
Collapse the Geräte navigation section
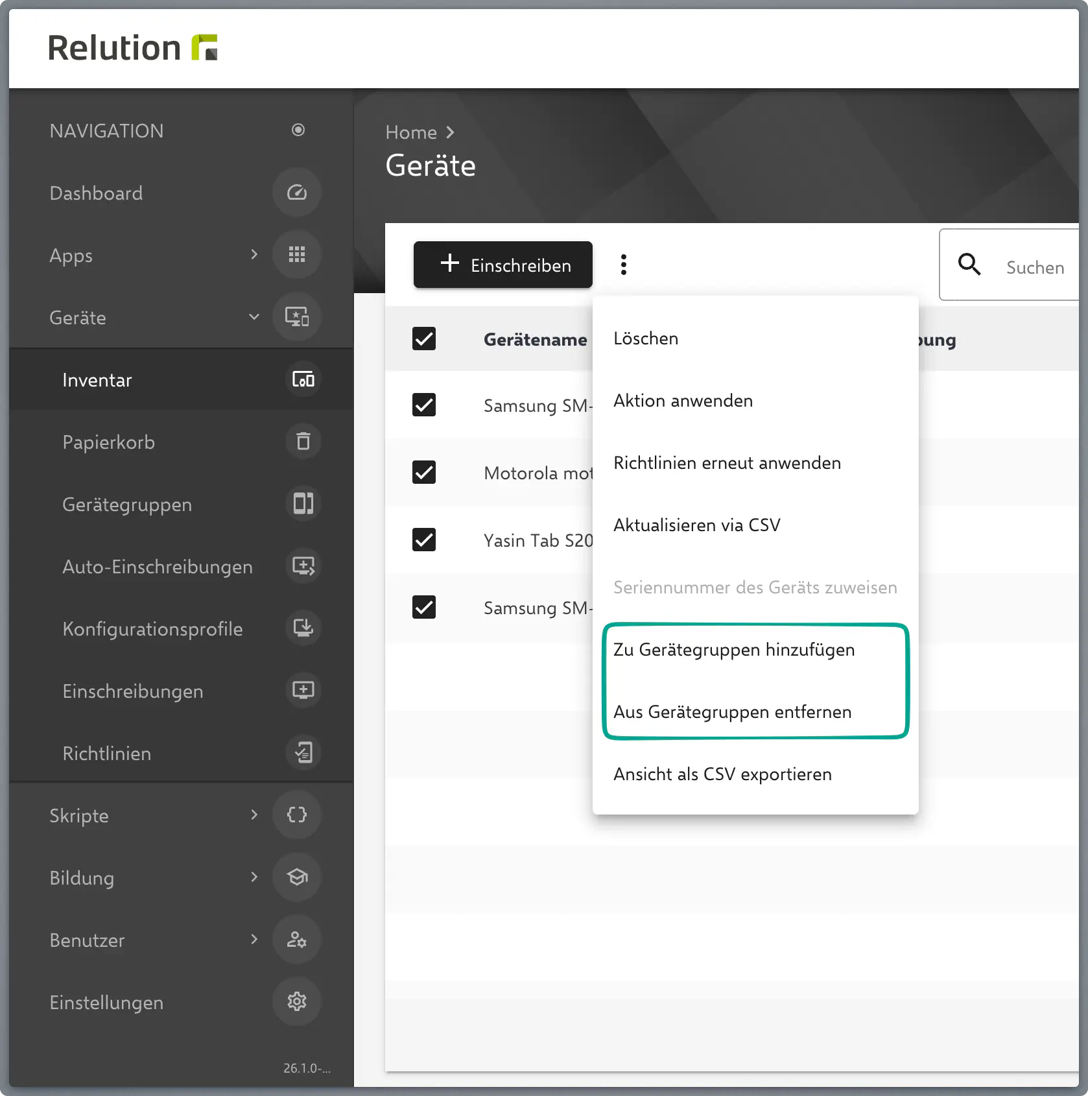254,317
